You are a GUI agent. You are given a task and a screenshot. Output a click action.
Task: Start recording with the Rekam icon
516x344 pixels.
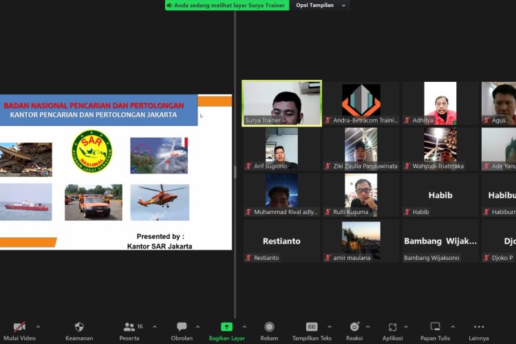(269, 327)
